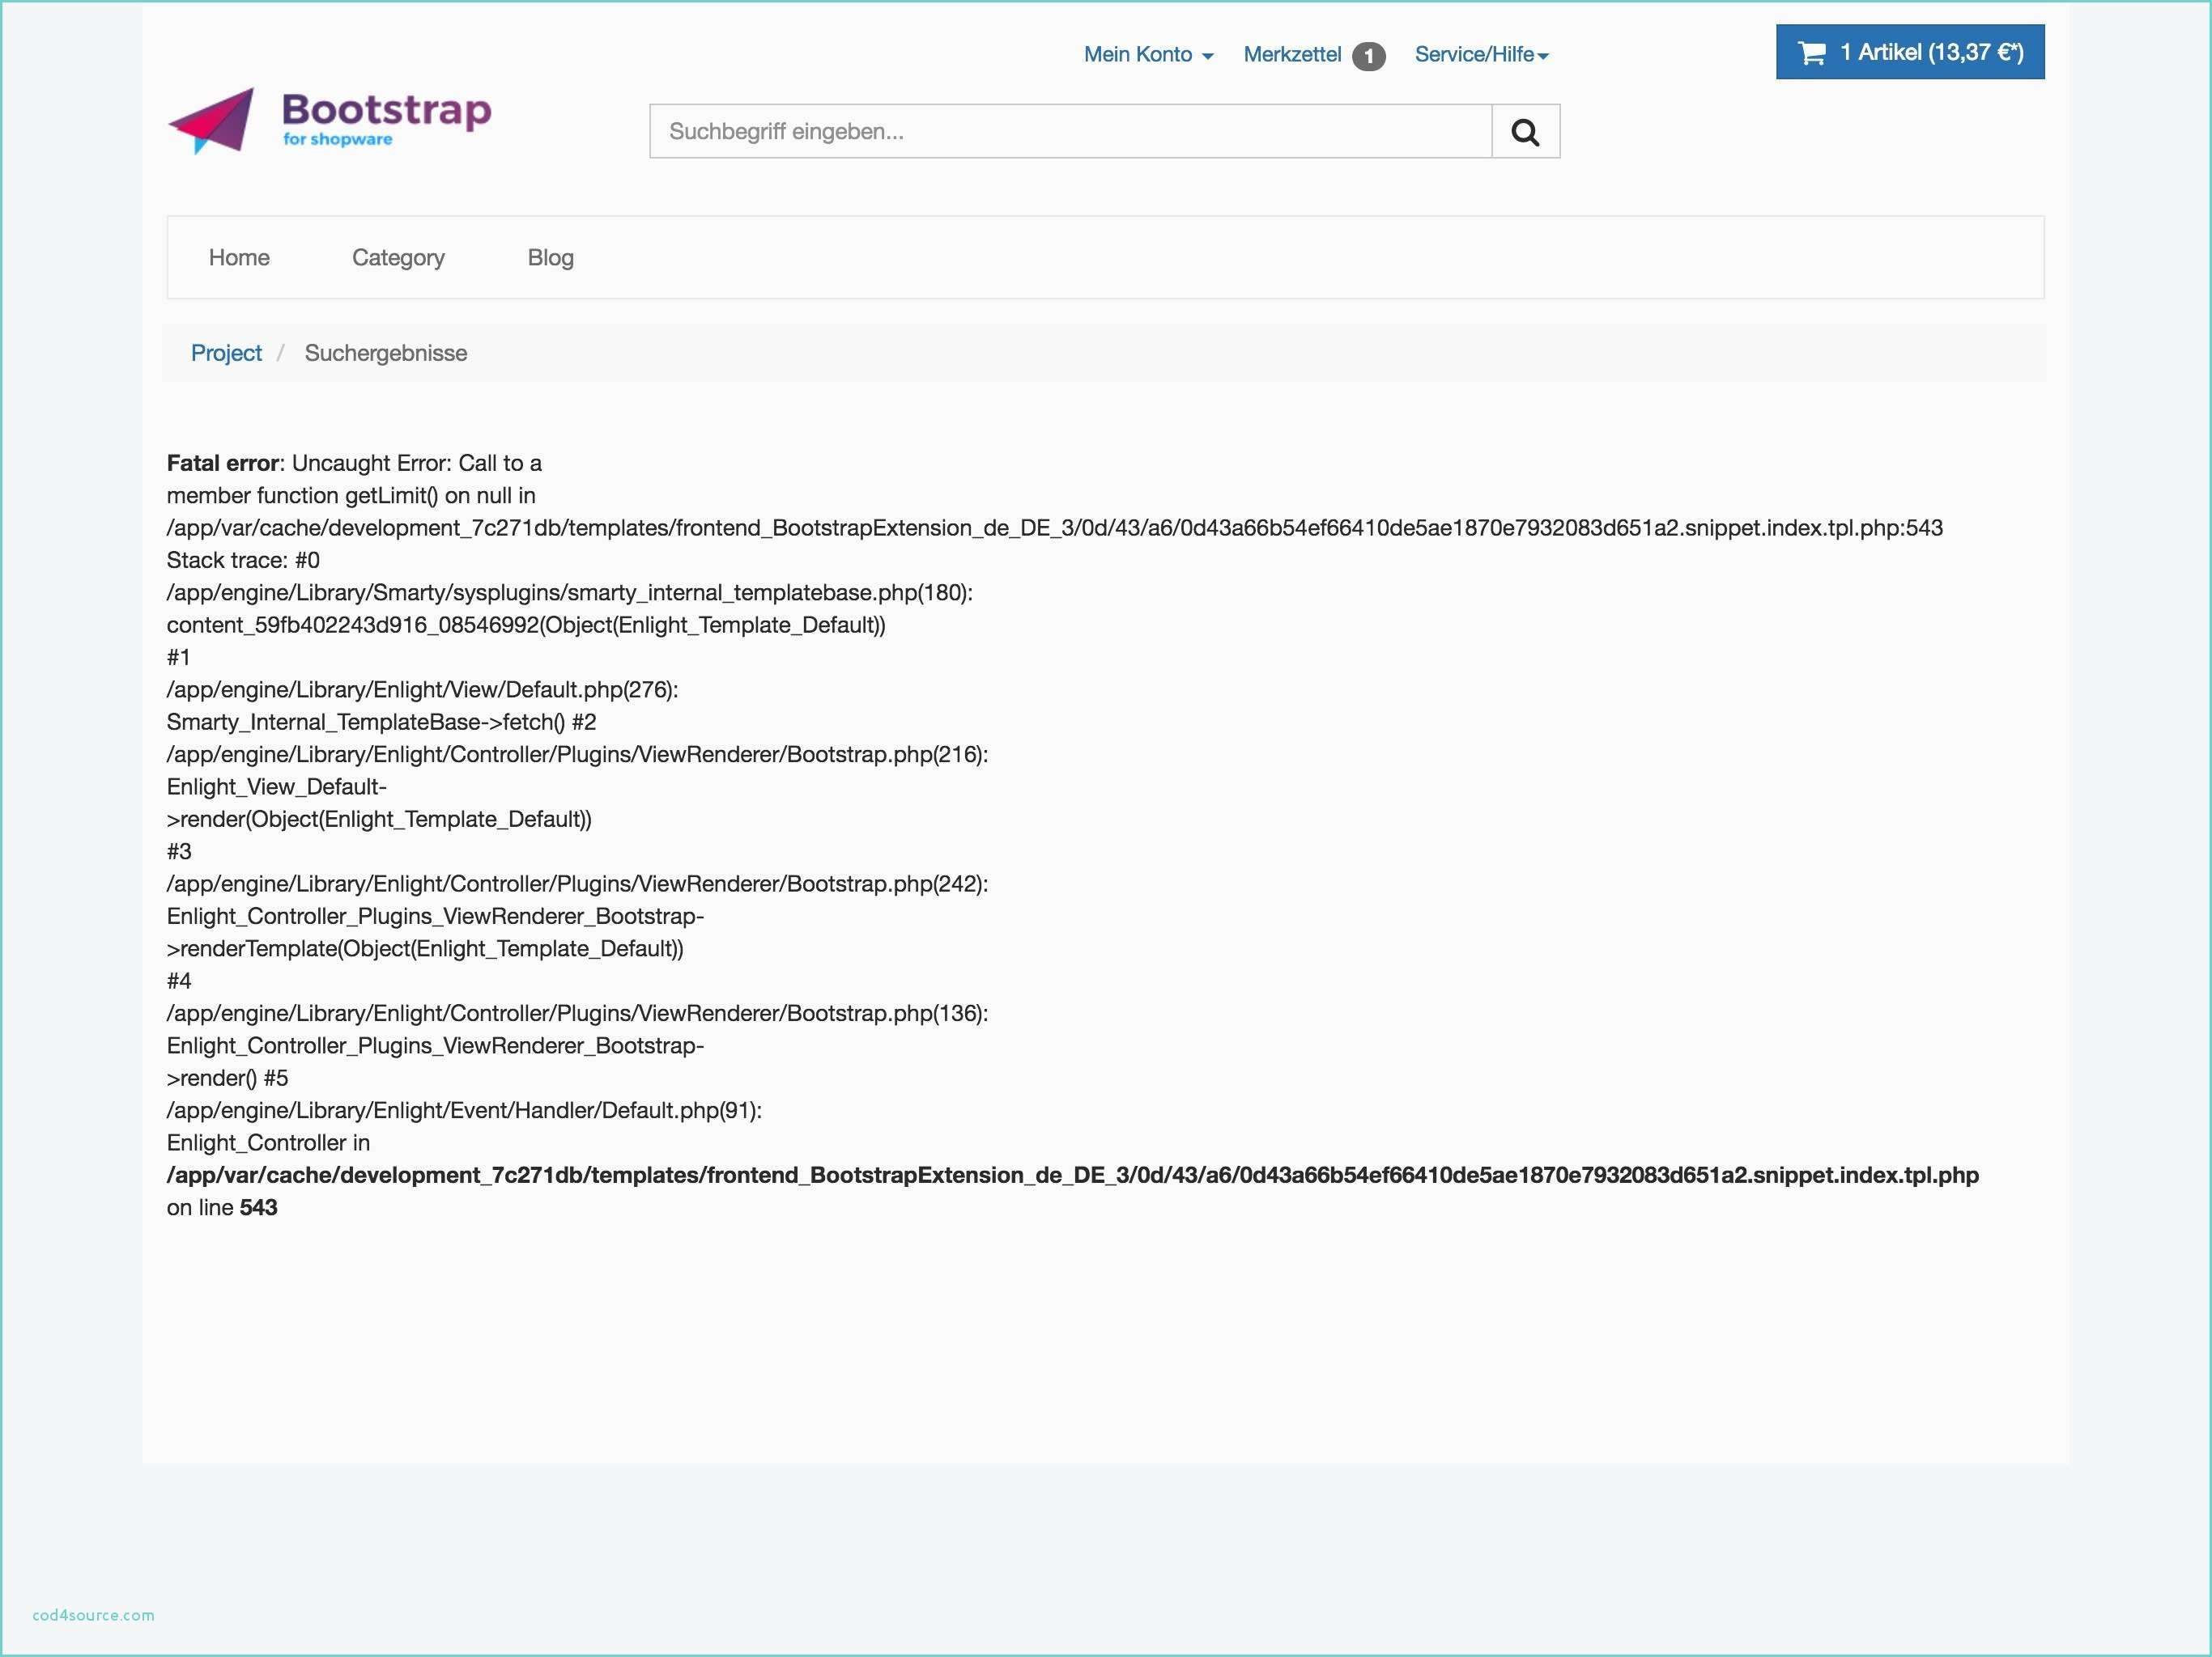Click the Project breadcrumb link

(226, 353)
